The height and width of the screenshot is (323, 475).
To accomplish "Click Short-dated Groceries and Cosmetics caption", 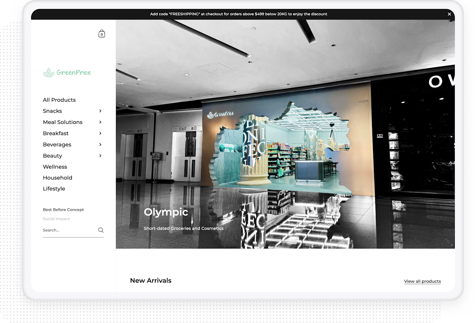I will click(184, 228).
